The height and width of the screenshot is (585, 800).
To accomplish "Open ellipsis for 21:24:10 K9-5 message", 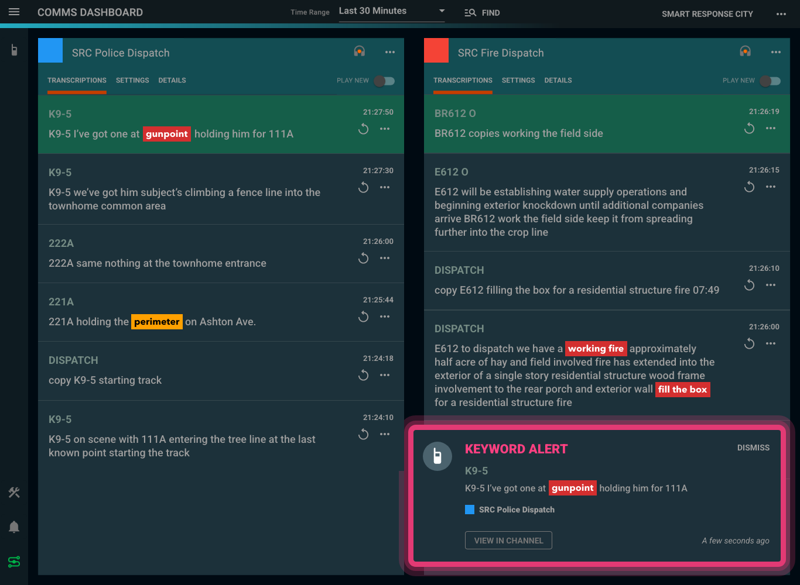I will point(385,434).
